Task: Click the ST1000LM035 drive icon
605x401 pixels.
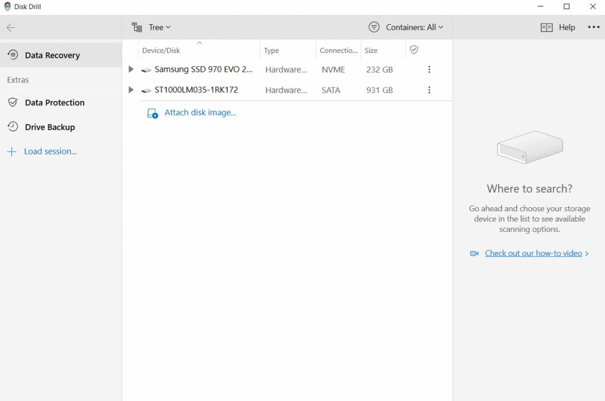Action: (147, 91)
